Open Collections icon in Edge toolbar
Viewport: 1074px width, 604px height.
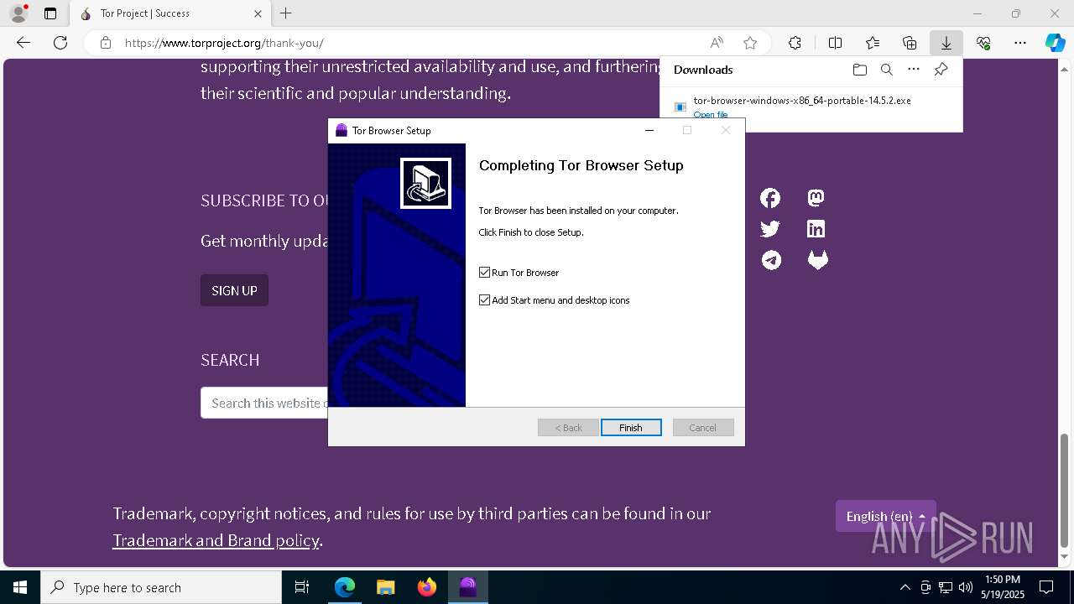(x=910, y=43)
